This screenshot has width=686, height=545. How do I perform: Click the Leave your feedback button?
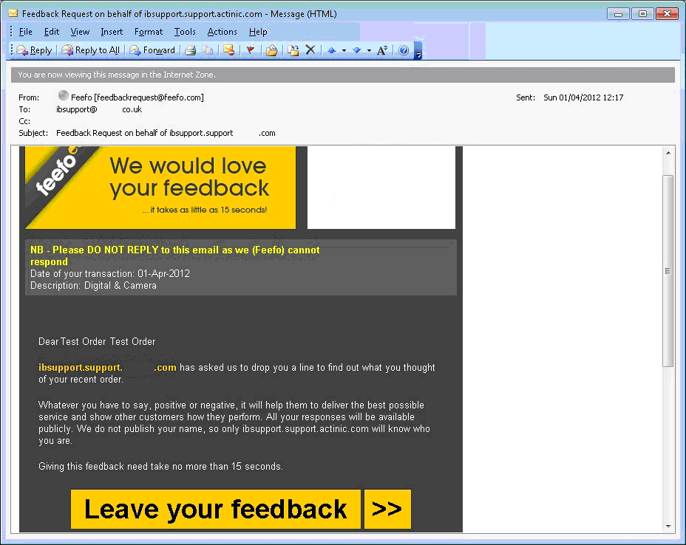(x=215, y=509)
